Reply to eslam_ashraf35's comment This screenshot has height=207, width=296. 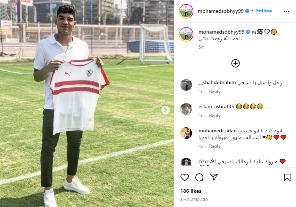click(215, 116)
